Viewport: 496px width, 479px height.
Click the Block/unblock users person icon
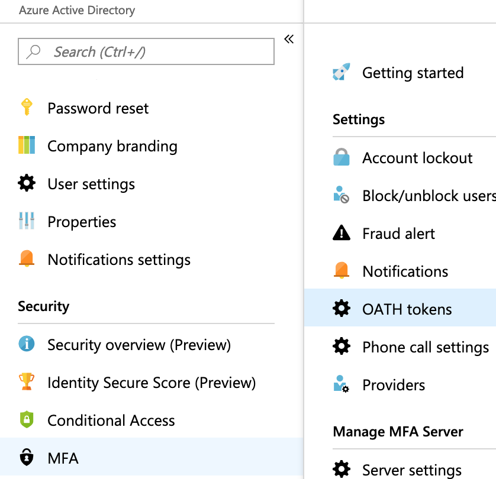(x=342, y=195)
